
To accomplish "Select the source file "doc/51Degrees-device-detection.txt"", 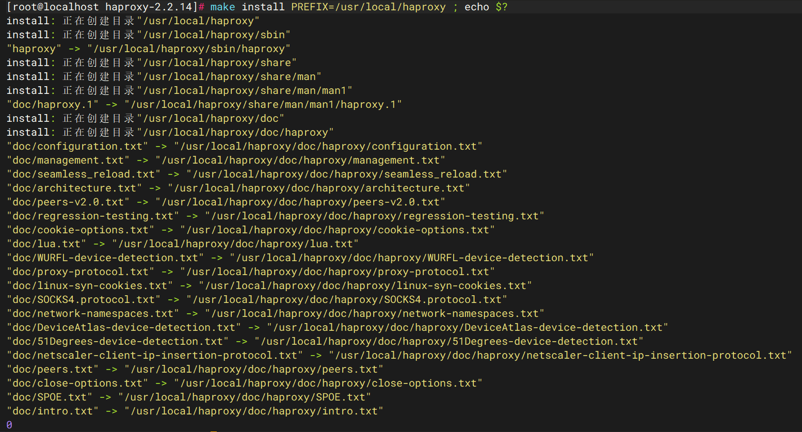I will coord(118,342).
